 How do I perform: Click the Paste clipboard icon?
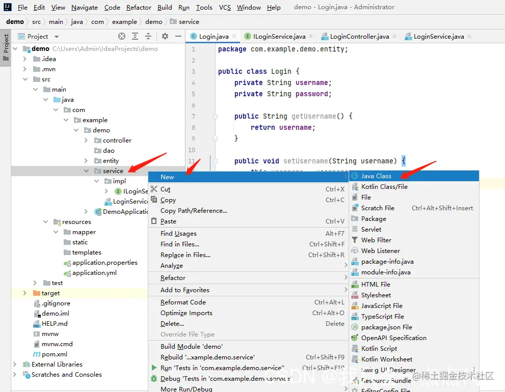(x=154, y=221)
